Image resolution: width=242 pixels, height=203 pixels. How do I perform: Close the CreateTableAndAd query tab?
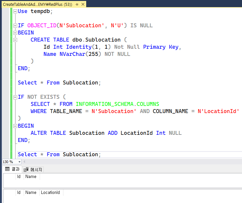[x=83, y=4]
